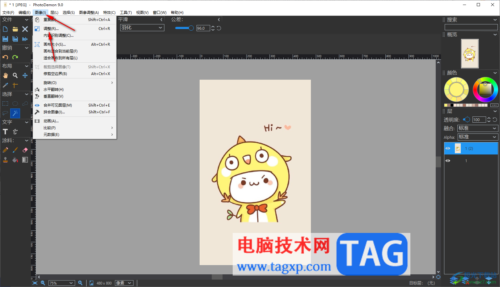Pick a color from the hue color wheel
The width and height of the screenshot is (500, 287).
click(x=485, y=90)
